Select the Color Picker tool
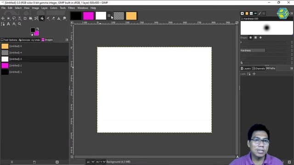This screenshot has width=294, height=165. click(14, 24)
